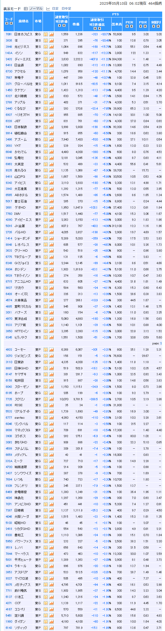
Task: Show the chart icon for NTTDイン
Action: coord(51,331)
